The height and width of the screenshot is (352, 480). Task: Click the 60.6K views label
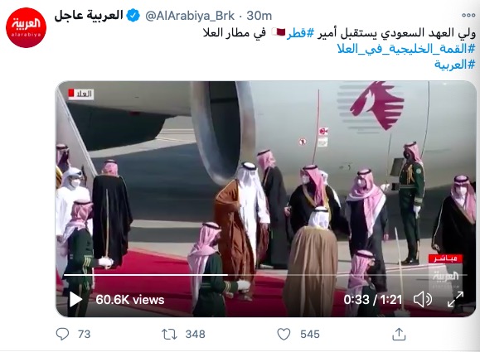point(130,300)
